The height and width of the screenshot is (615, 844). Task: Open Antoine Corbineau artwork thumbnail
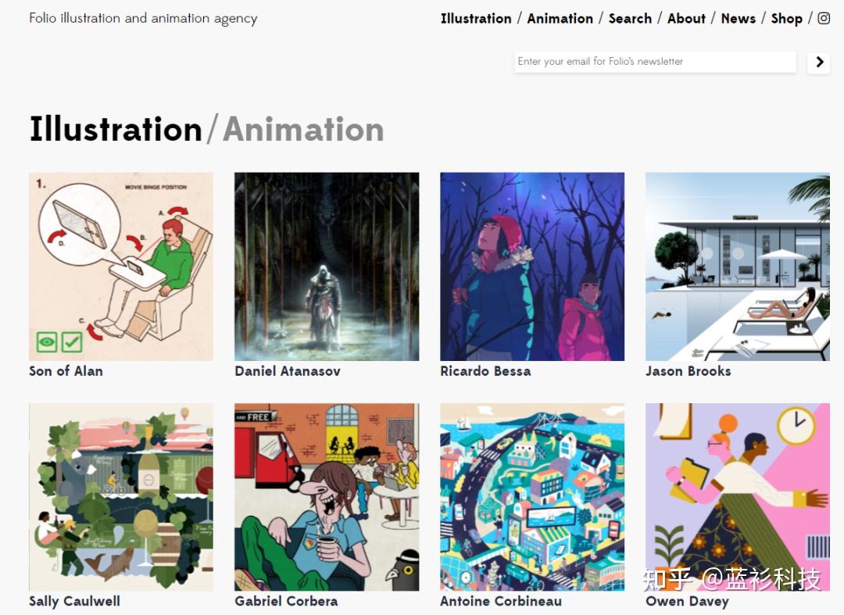(532, 497)
